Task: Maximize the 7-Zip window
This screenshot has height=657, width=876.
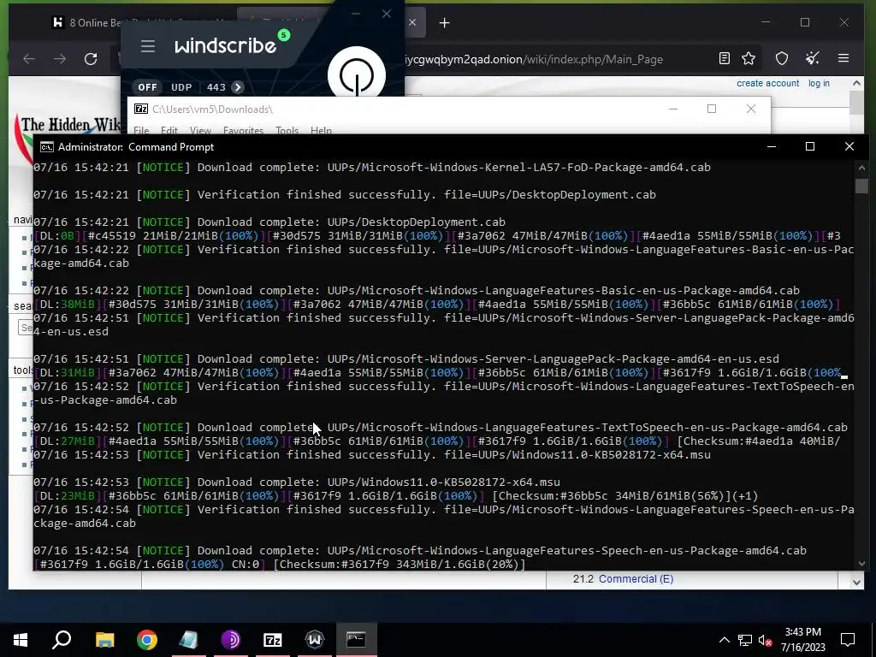Action: pyautogui.click(x=712, y=109)
